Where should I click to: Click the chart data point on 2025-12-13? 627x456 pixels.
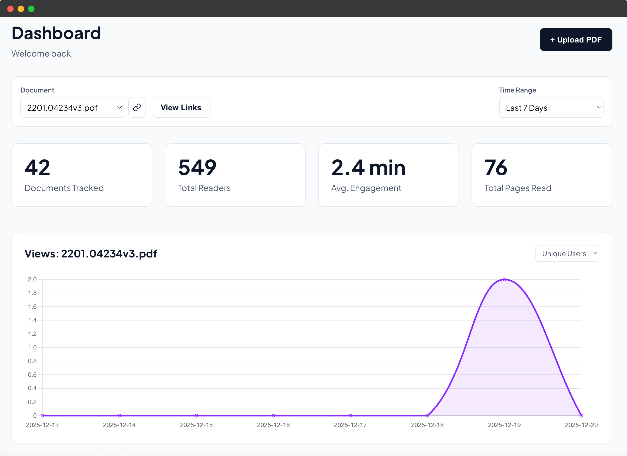(42, 416)
